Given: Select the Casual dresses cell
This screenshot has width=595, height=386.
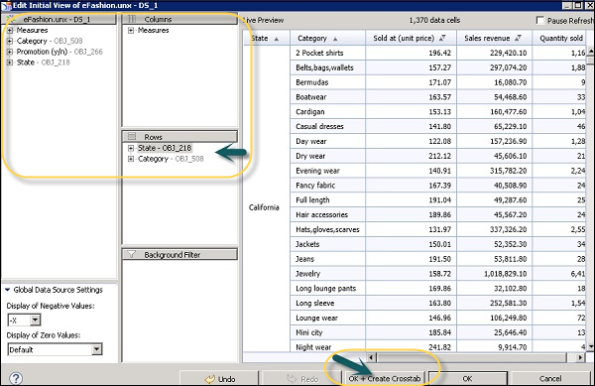Looking at the screenshot, I should [327, 126].
